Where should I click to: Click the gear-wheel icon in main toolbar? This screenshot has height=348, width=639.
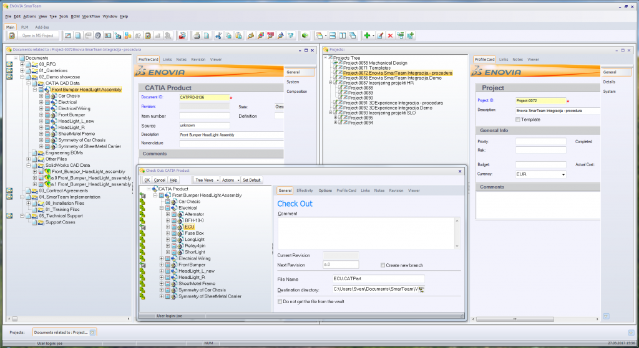(x=98, y=35)
